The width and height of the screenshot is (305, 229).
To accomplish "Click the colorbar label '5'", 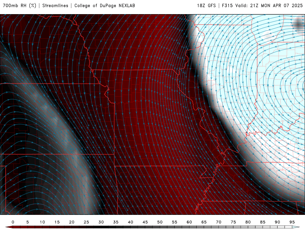I will point(27,222).
